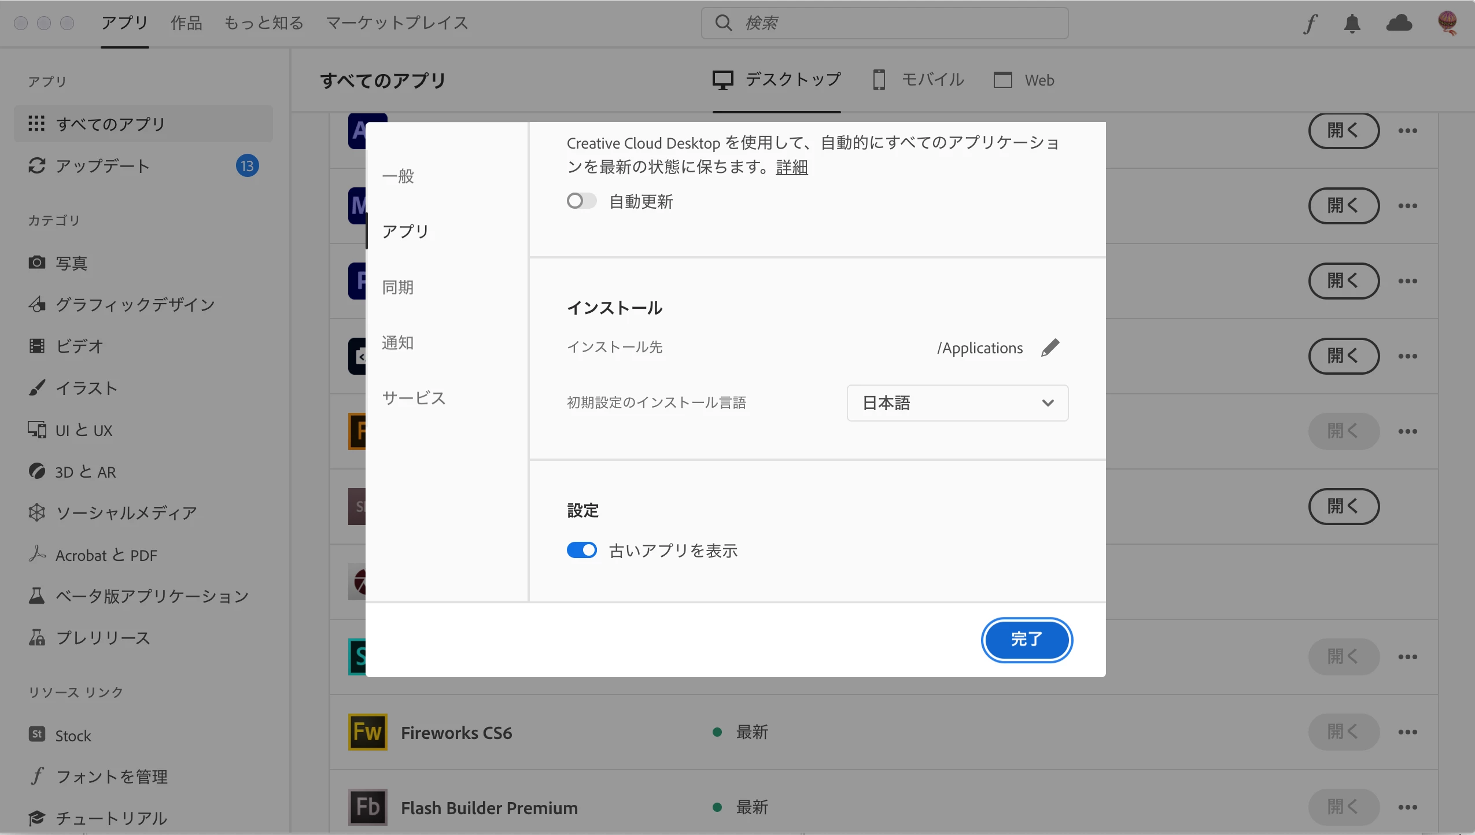Expand the 日本語 install language dropdown

[957, 403]
